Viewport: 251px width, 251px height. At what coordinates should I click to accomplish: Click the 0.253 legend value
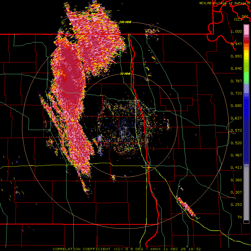pos(236,205)
